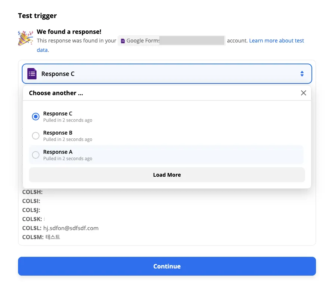Close the "Choose another" panel

click(304, 93)
